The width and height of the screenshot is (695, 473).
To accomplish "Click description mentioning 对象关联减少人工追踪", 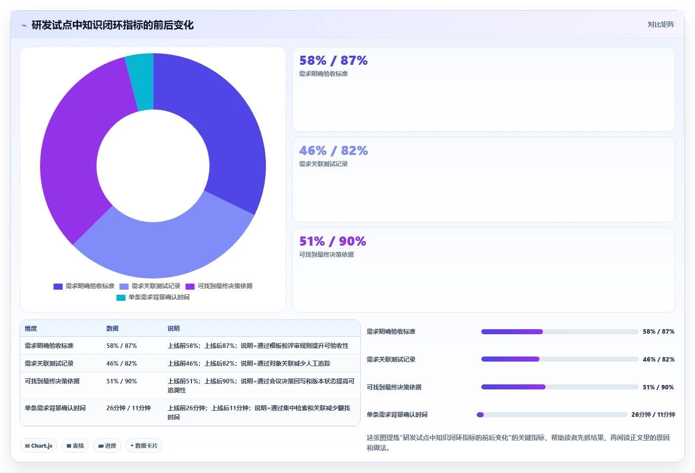I will click(249, 364).
